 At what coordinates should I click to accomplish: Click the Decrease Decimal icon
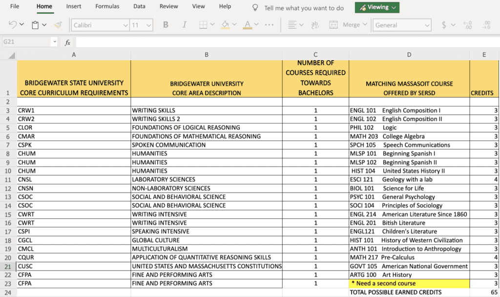467,25
